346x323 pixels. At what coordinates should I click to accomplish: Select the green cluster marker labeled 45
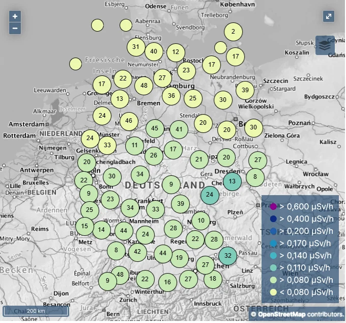pyautogui.click(x=155, y=128)
